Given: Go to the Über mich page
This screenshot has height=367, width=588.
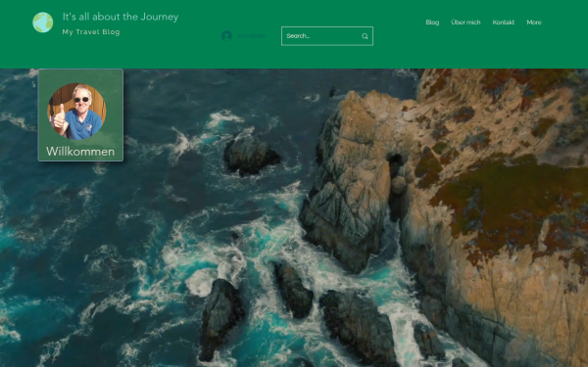Looking at the screenshot, I should point(465,23).
